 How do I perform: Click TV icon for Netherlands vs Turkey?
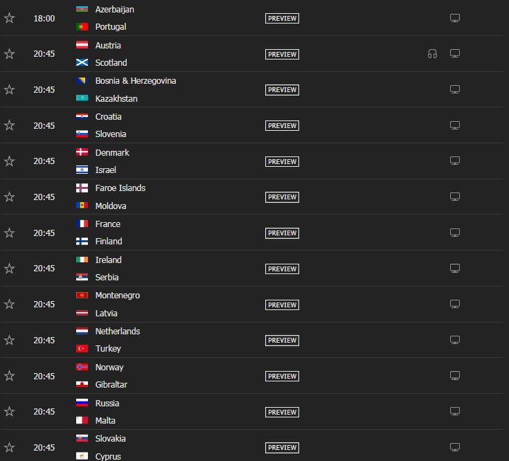[455, 341]
